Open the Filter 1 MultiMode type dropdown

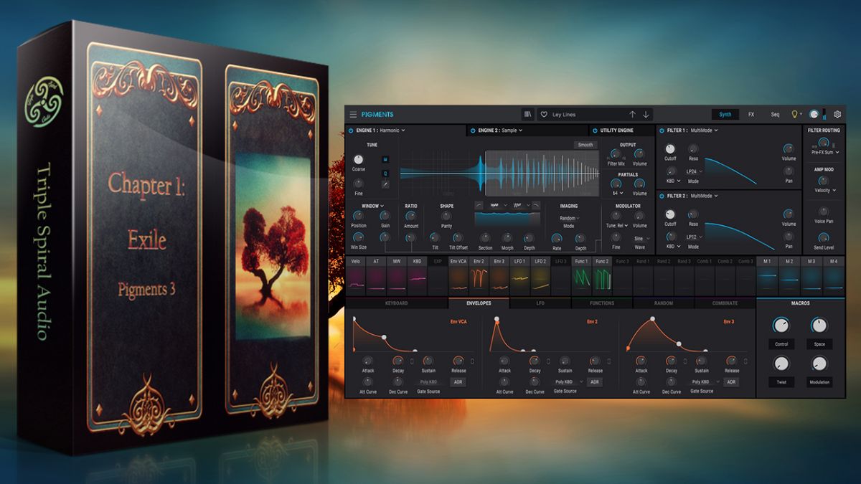click(701, 131)
